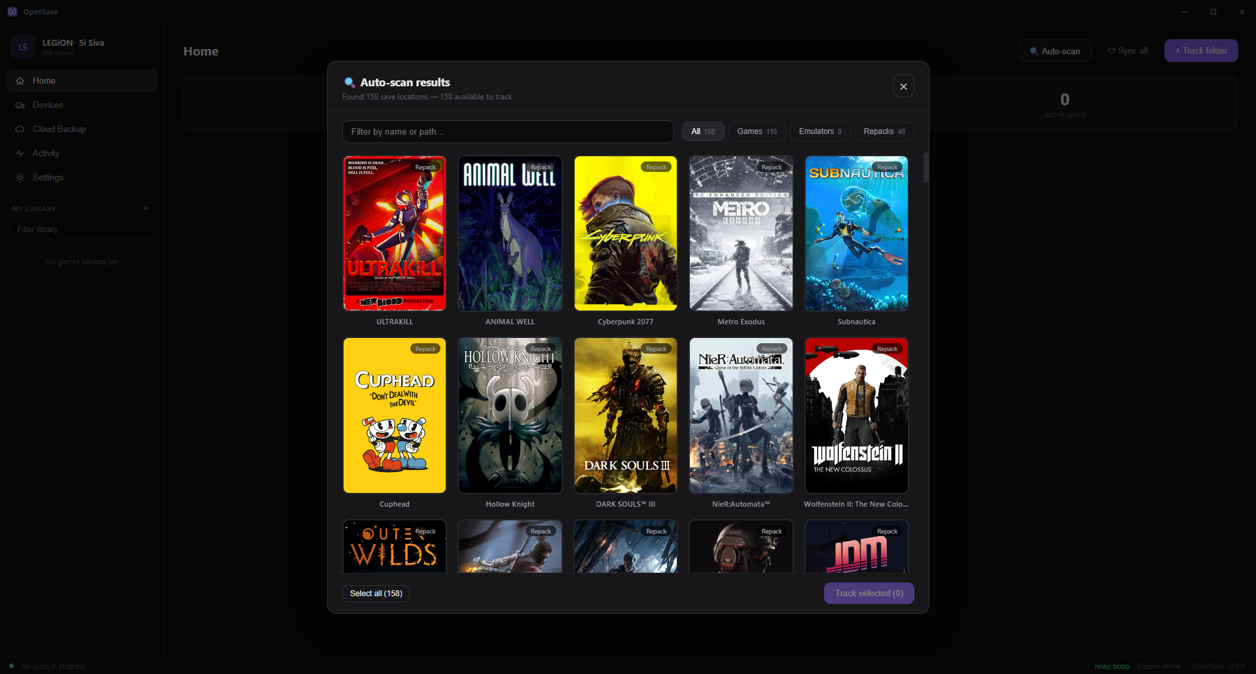
Task: Click the Activity pulse icon
Action: coord(20,154)
